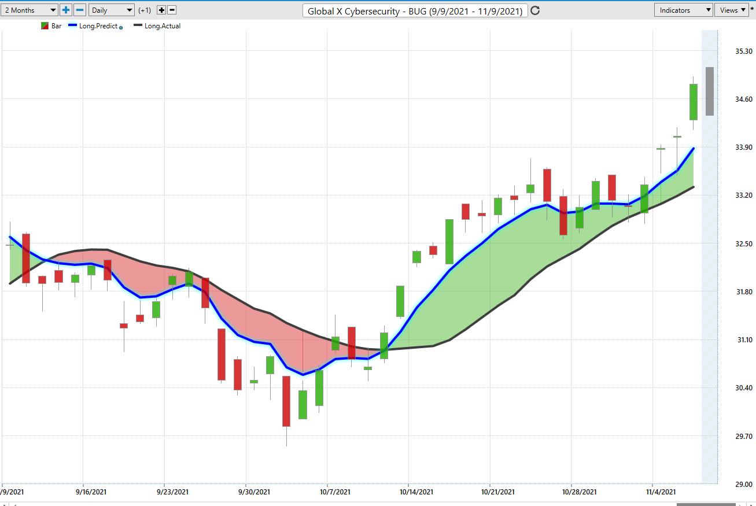Image resolution: width=756 pixels, height=506 pixels.
Task: Click the black minus forecast offset button
Action: coord(172,10)
